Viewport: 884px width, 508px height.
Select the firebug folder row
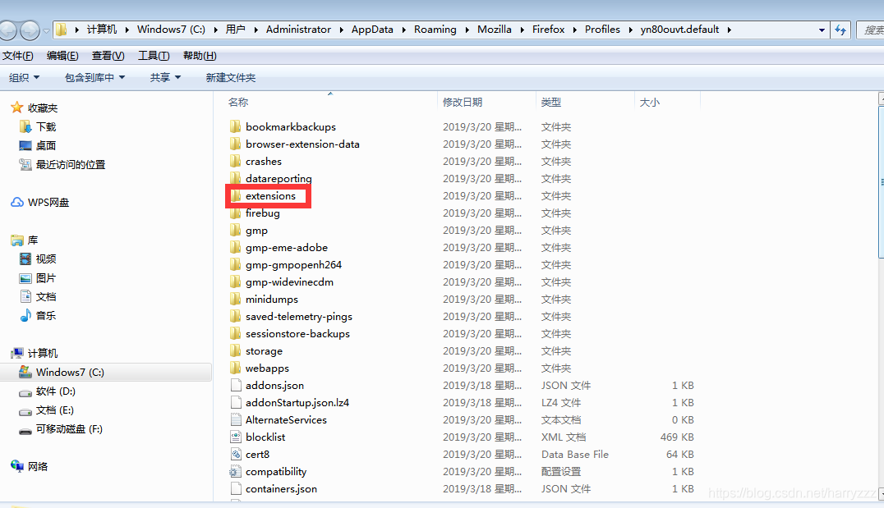(463, 213)
